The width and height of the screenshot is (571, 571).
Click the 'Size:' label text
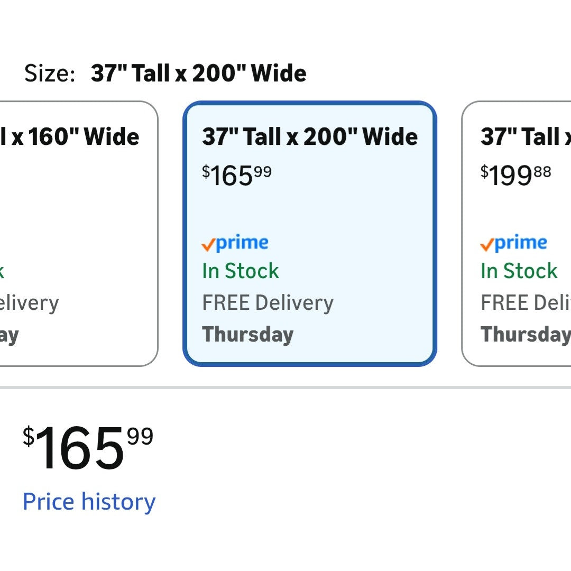tap(50, 73)
